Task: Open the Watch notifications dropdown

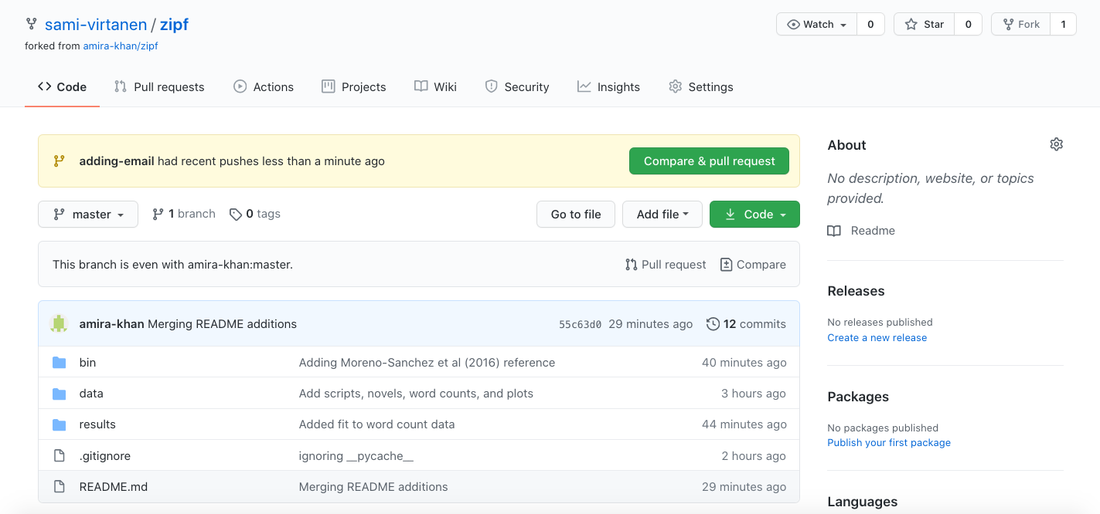Action: [x=817, y=25]
